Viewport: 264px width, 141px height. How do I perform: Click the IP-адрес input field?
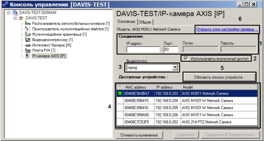click(143, 50)
